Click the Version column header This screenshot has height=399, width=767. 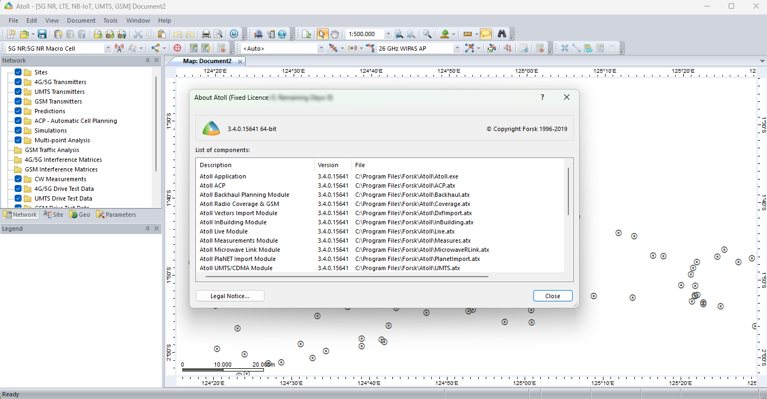click(x=332, y=165)
